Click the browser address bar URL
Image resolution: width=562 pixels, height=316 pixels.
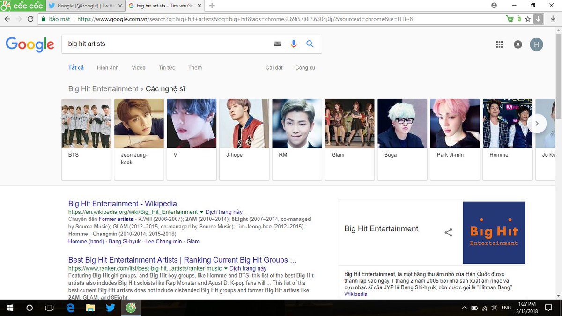tap(245, 19)
